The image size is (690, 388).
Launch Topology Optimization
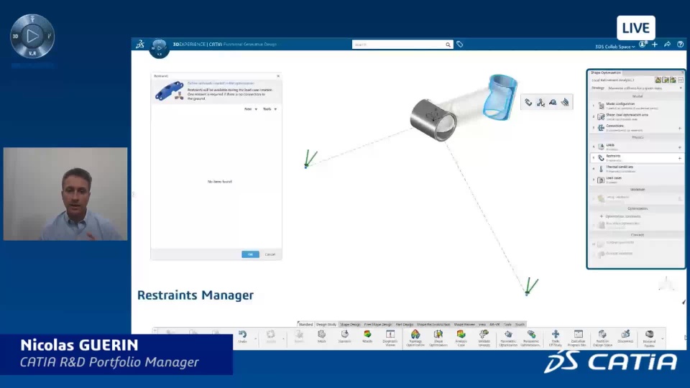point(415,338)
